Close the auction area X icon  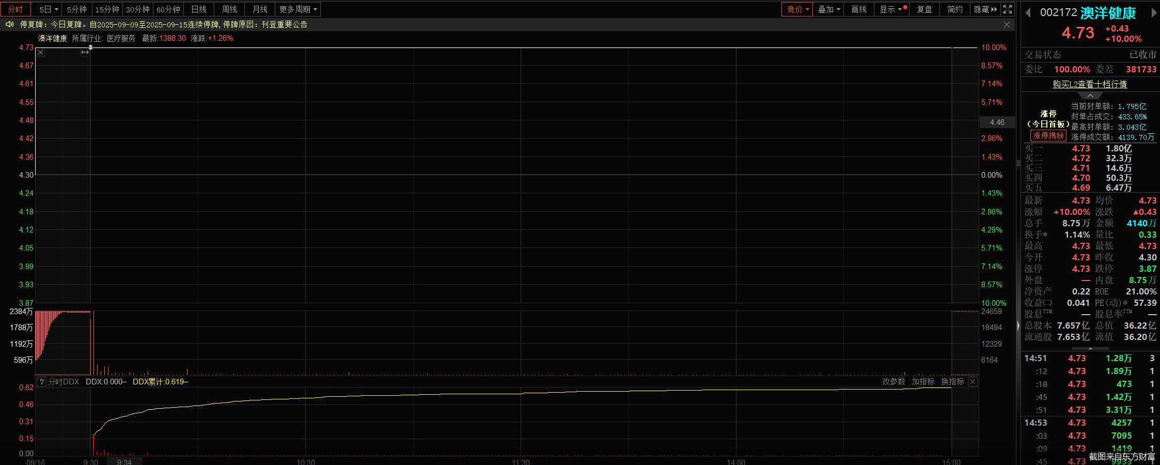pyautogui.click(x=41, y=53)
